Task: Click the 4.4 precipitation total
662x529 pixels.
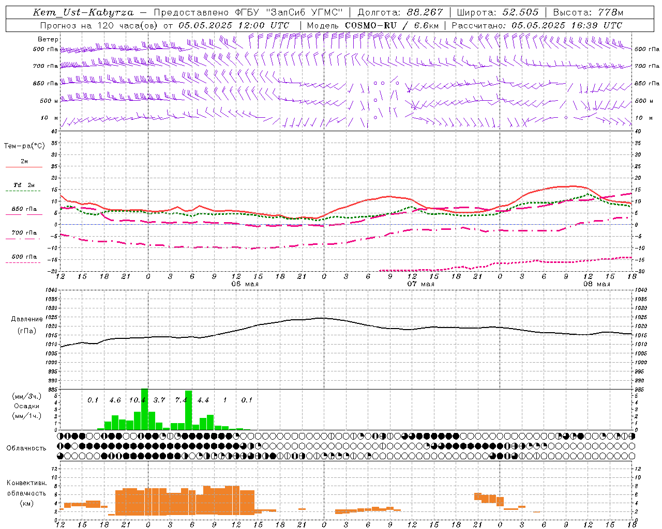Action: click(203, 400)
